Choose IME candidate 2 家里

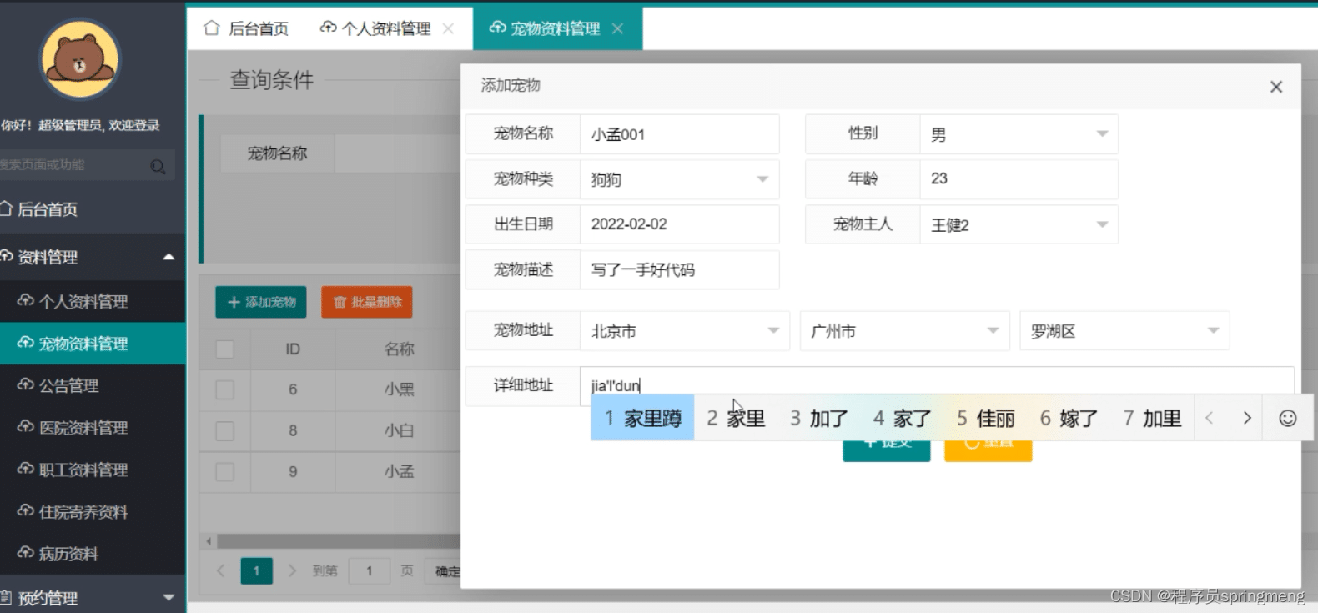point(736,417)
